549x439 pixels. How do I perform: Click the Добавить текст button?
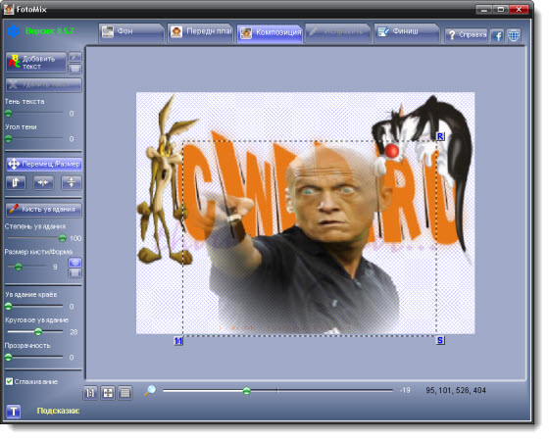coord(36,63)
